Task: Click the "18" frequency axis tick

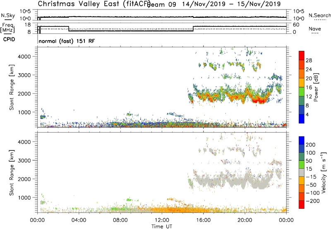Action: [28, 25]
